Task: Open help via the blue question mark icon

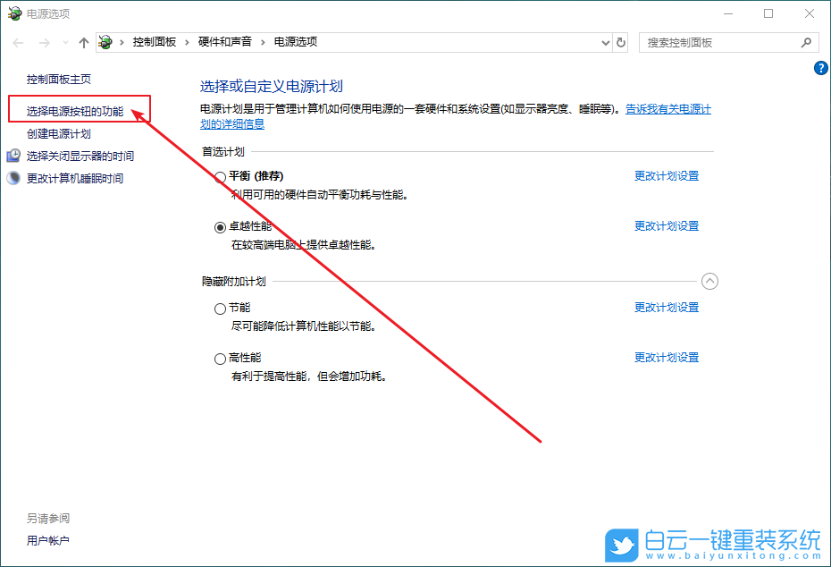Action: click(820, 68)
